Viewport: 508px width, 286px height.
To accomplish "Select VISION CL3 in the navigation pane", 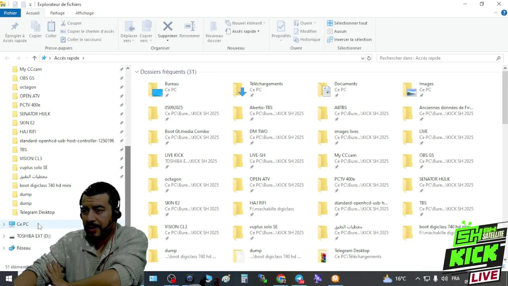I will click(31, 158).
